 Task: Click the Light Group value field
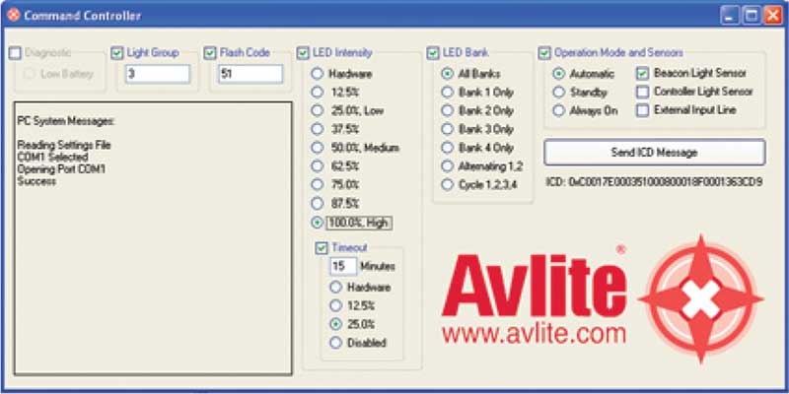pos(158,74)
